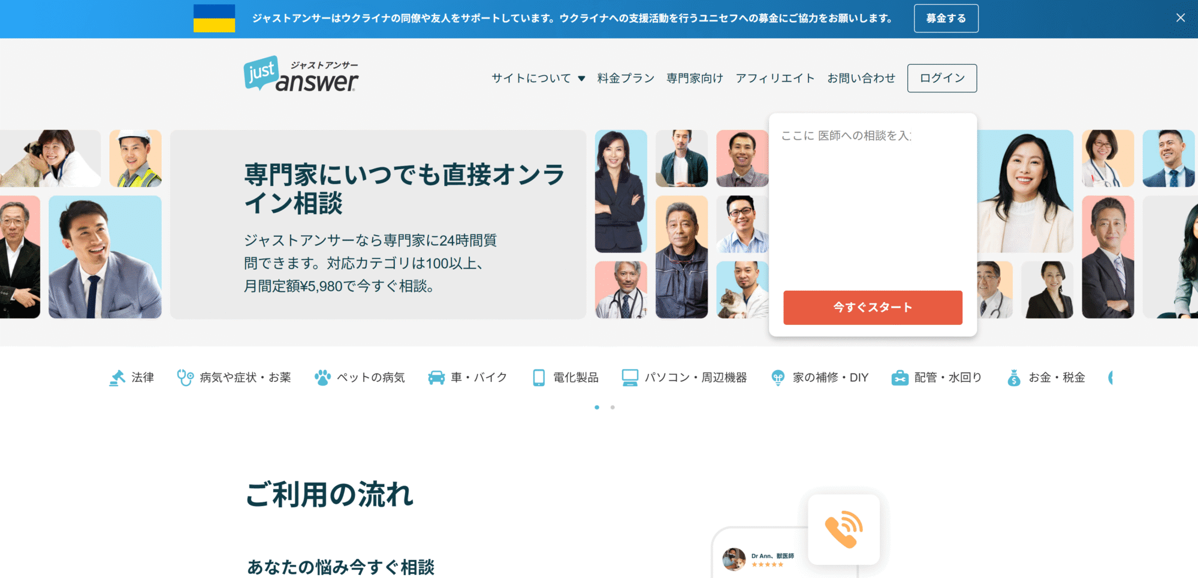
Task: Open the paw icon for ペットの病気
Action: pyautogui.click(x=322, y=378)
